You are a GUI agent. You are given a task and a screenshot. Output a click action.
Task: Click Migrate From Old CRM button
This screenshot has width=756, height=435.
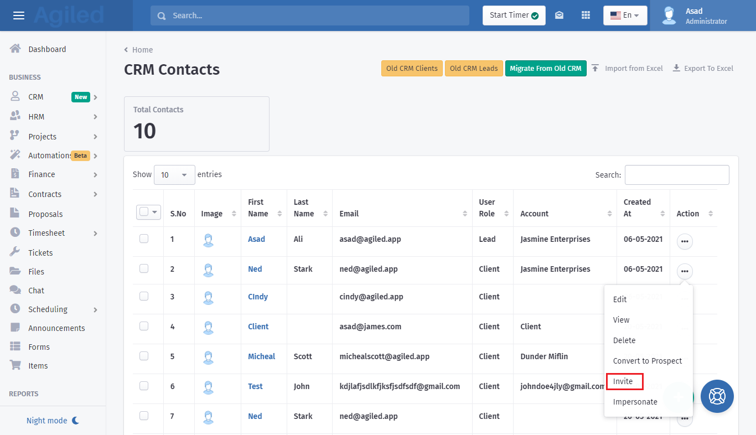click(x=545, y=69)
